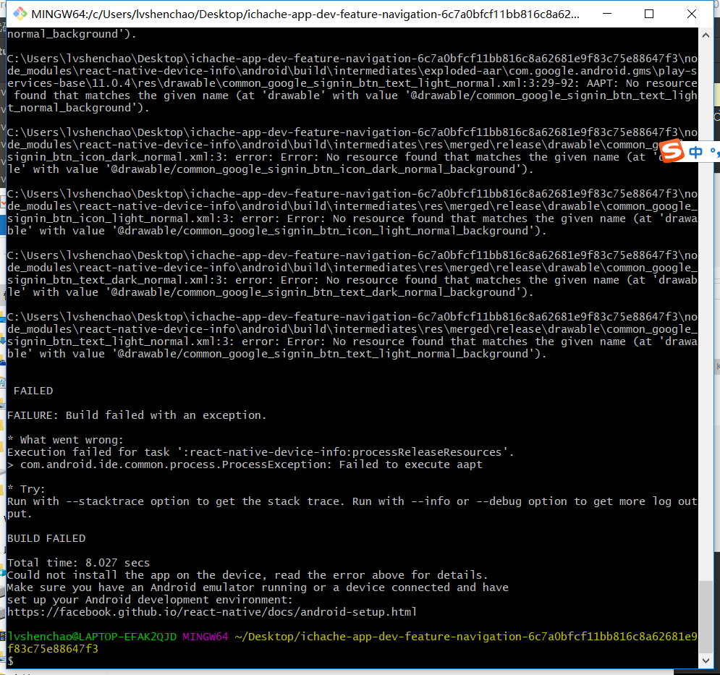Click 'Make sure you have an Android emulator' line
Screen dimensions: 720x675
[x=258, y=587]
